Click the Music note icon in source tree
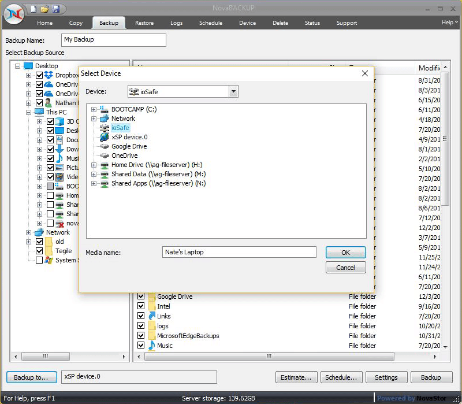Screen dimensions: 462x404 59,158
